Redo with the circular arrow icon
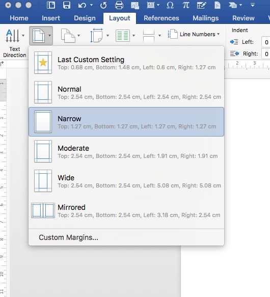The image size is (270, 297). 103,5
